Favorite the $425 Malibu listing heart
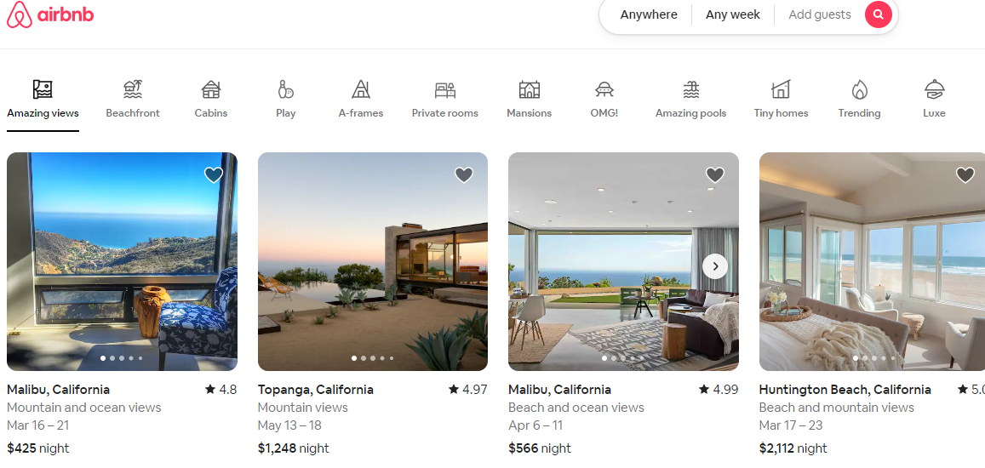Viewport: 985px width, 468px height. pyautogui.click(x=214, y=174)
